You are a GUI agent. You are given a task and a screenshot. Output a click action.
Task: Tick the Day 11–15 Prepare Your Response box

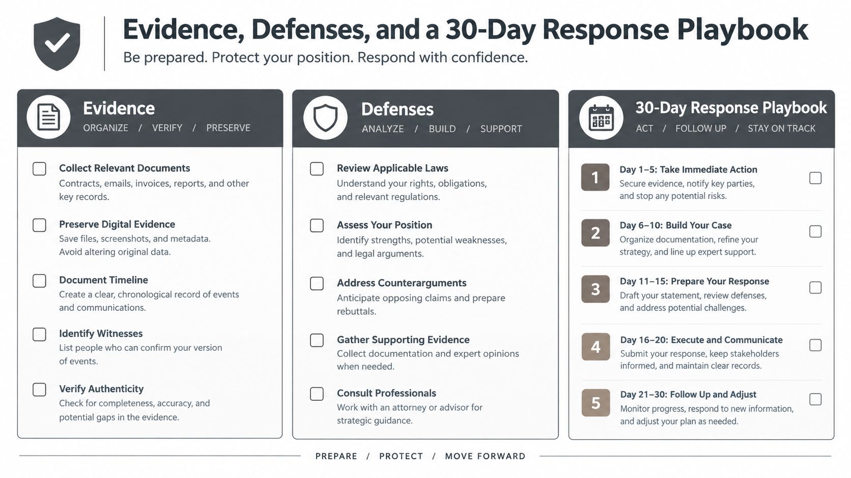coord(815,287)
